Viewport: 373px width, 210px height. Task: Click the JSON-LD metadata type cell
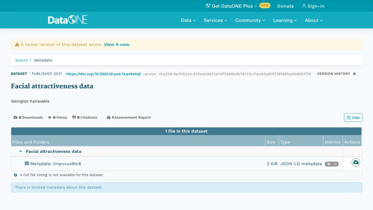301,164
